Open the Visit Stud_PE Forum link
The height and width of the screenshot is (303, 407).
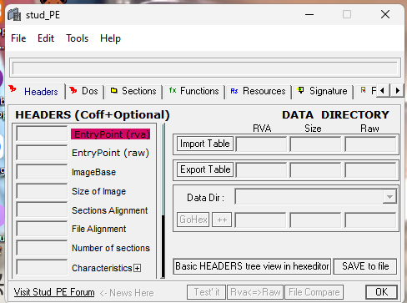click(x=54, y=292)
